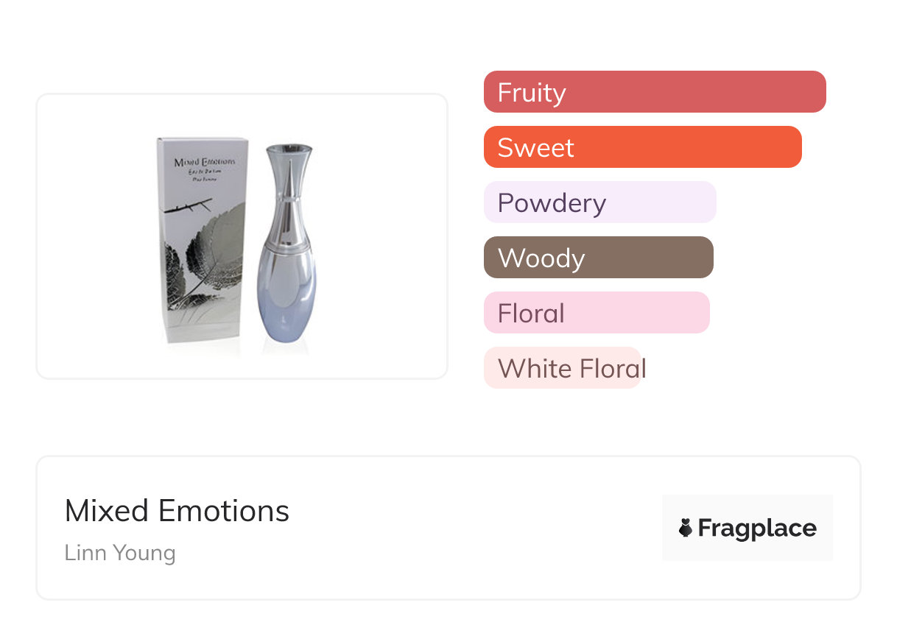Click the Fragplace flower logo icon

(x=686, y=528)
